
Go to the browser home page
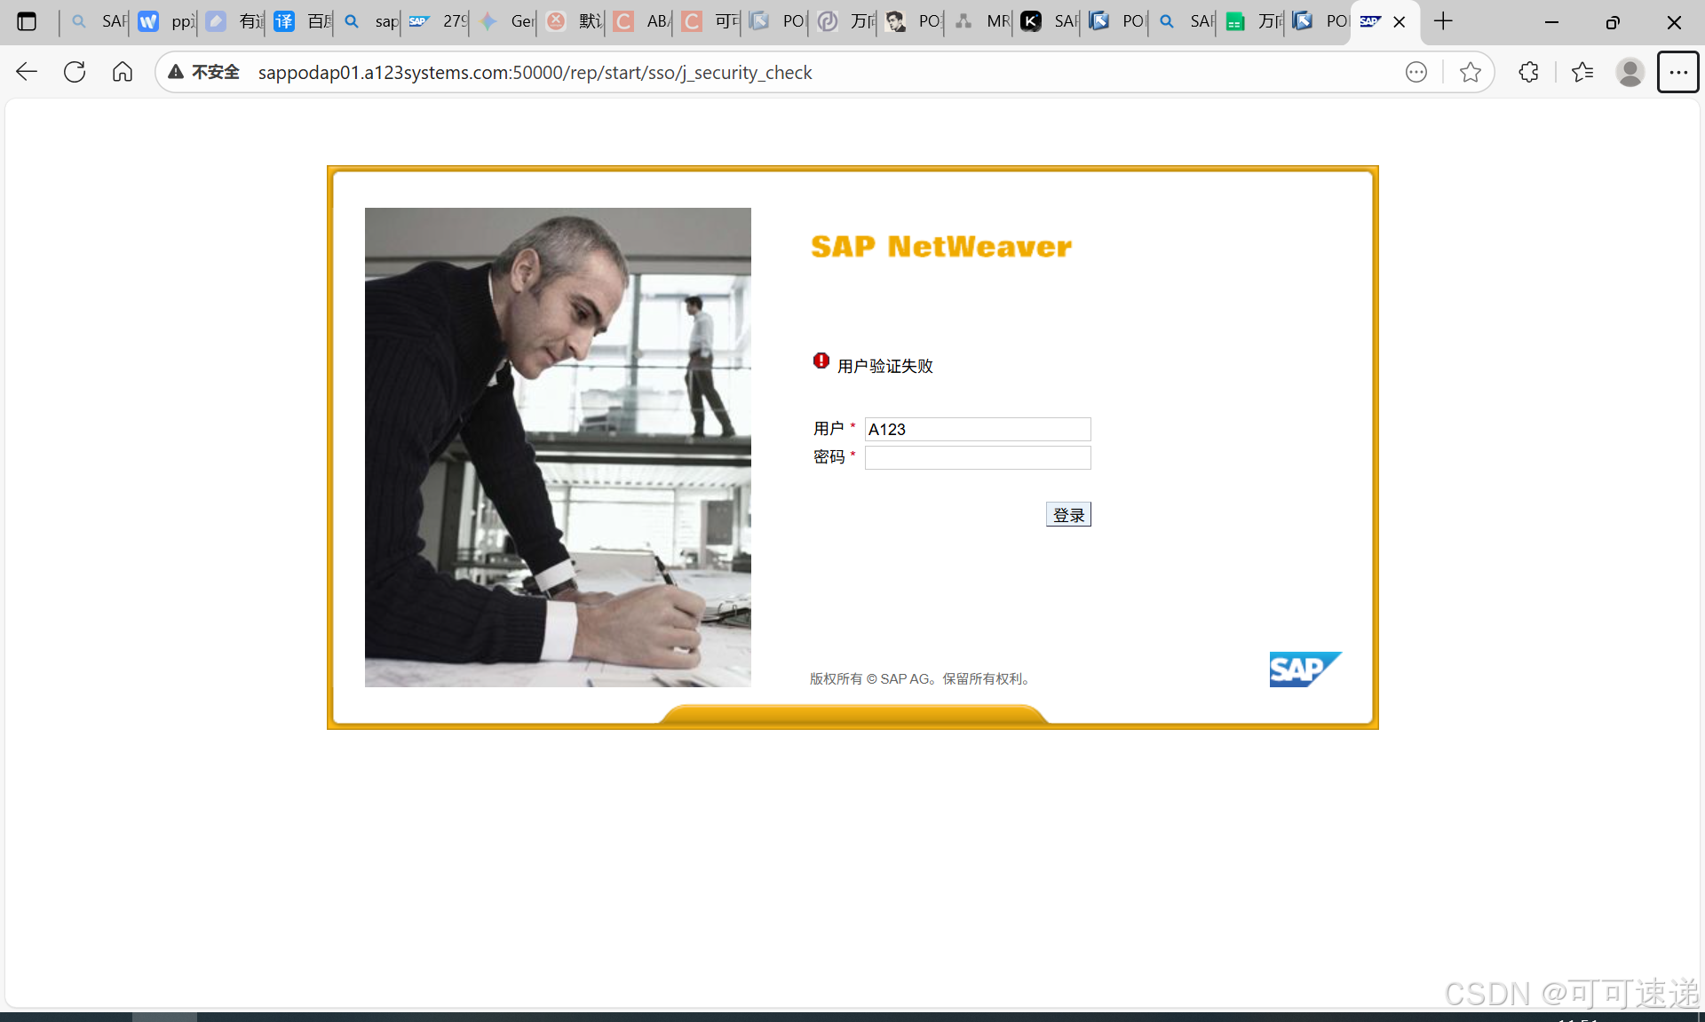pos(123,72)
